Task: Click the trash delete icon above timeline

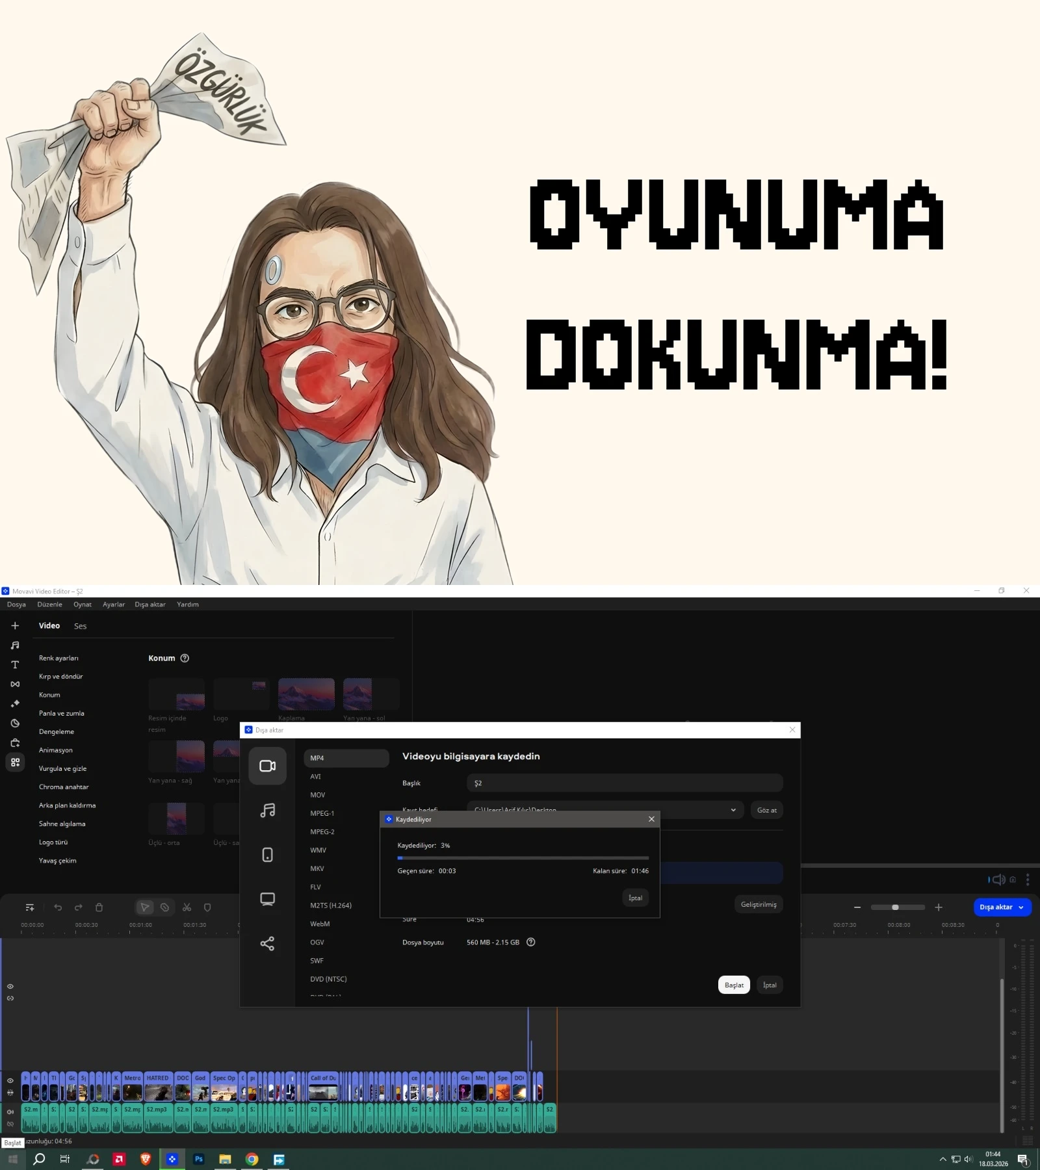Action: tap(99, 907)
